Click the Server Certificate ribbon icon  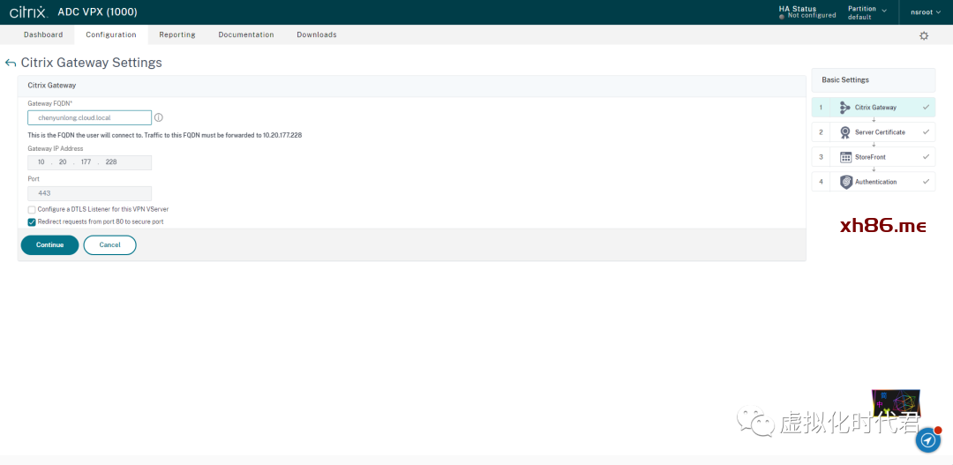844,131
